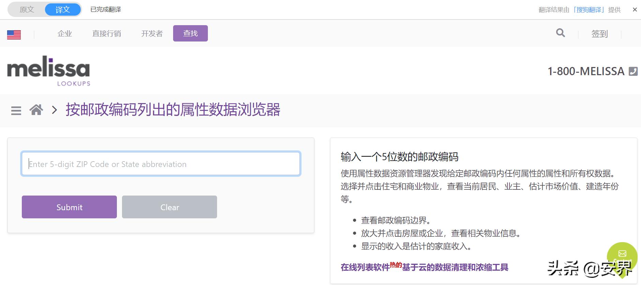Click the 输入一个5位数的邮政编码 heading
Screen dimensions: 641x285
coord(399,157)
